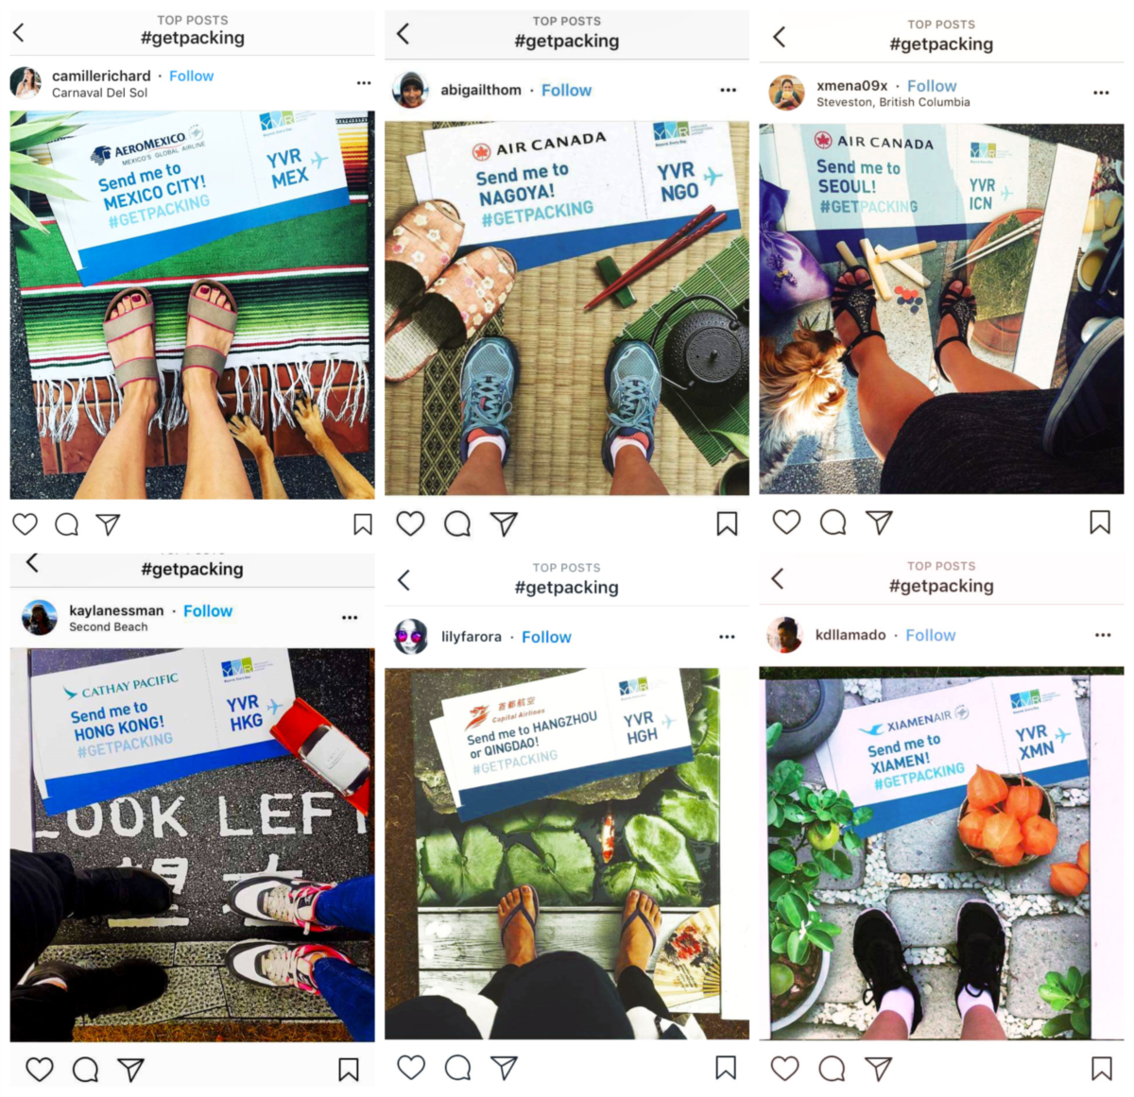Open comments on abigailthom's Nagoya post
This screenshot has width=1134, height=1097.
pyautogui.click(x=457, y=523)
